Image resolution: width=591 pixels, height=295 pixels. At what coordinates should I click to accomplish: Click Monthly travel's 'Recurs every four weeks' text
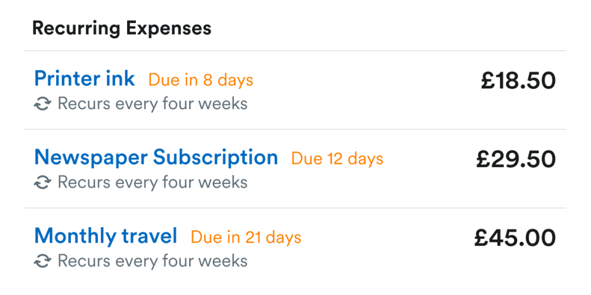point(152,261)
